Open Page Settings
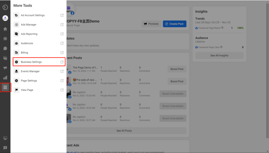 pos(39,81)
